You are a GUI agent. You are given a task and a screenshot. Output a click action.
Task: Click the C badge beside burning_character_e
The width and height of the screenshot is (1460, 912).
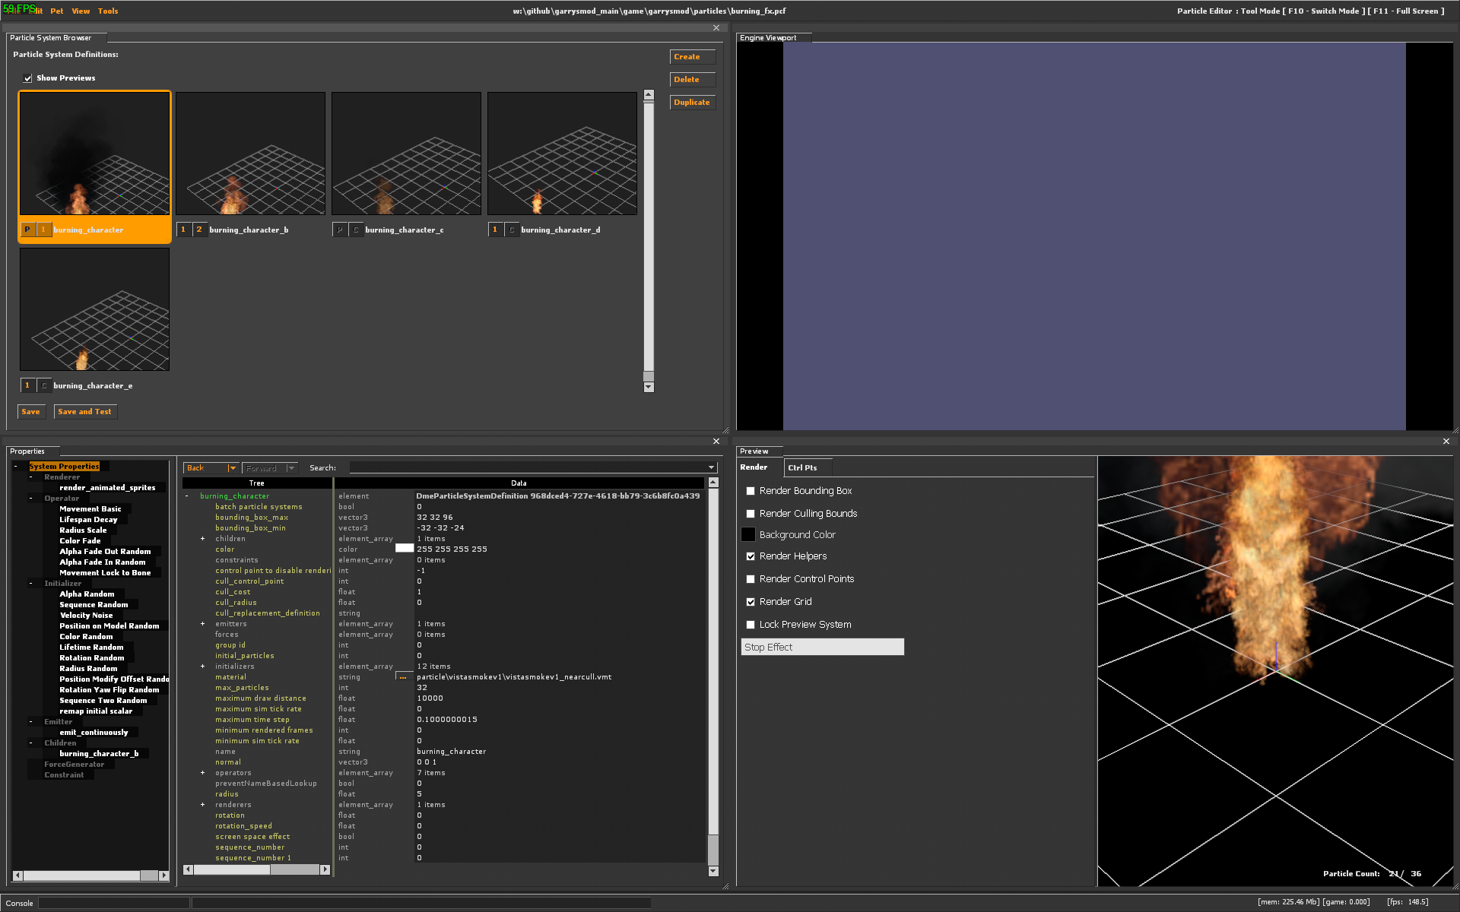click(44, 385)
